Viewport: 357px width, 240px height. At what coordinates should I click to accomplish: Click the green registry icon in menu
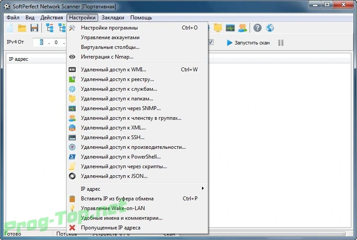point(72,79)
